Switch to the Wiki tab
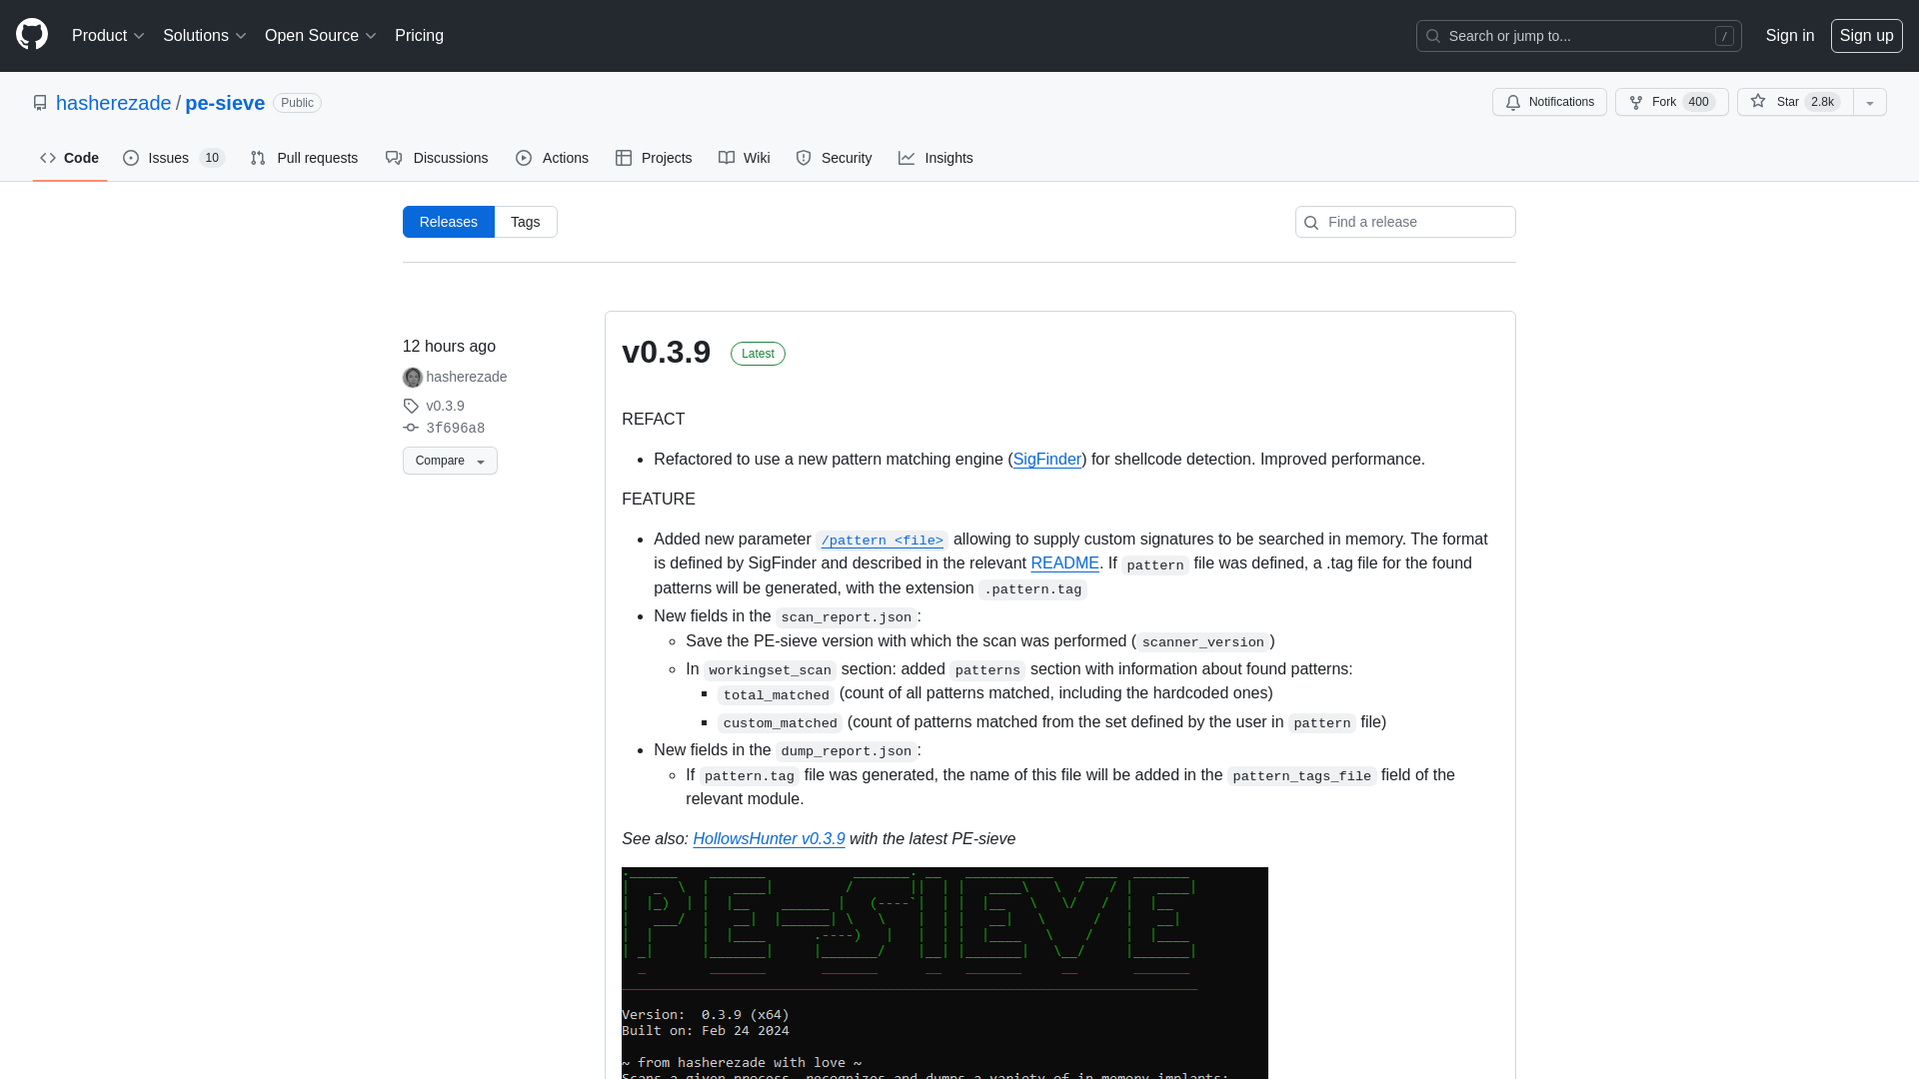 click(x=745, y=158)
